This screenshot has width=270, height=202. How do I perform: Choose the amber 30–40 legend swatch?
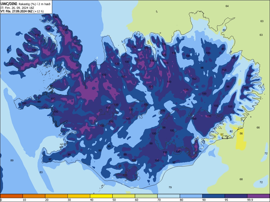click(79, 196)
